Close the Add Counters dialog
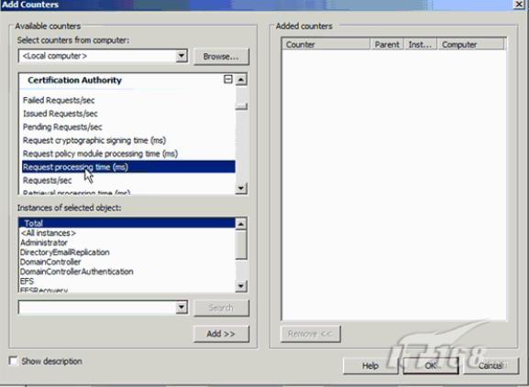This screenshot has width=529, height=387. [519, 5]
